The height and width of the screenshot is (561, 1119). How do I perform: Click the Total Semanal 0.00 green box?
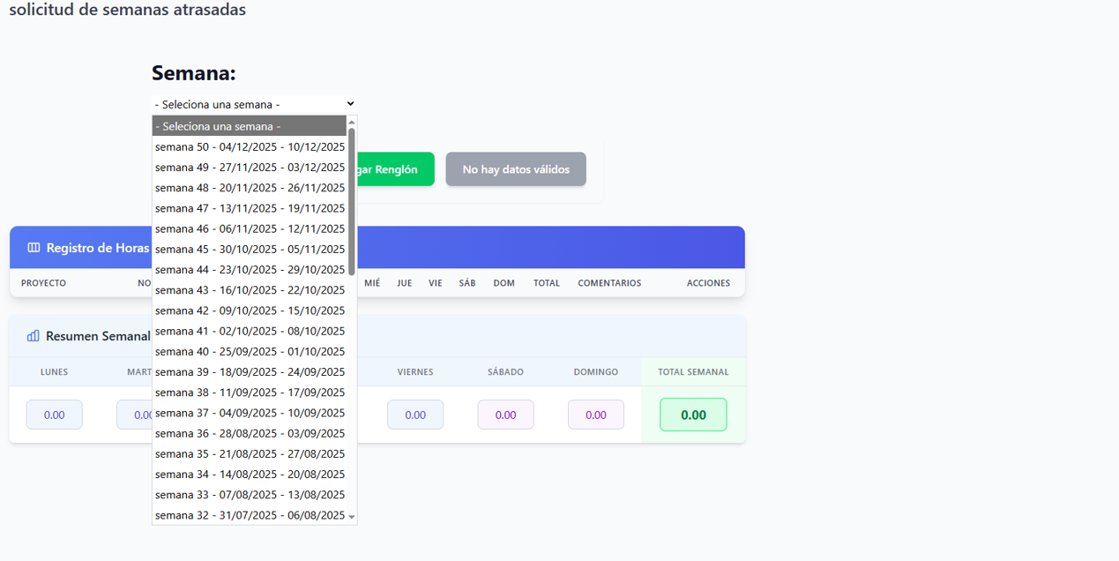pyautogui.click(x=693, y=415)
